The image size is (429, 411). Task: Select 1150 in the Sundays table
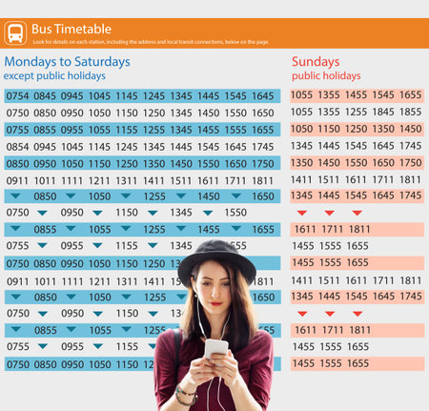[x=329, y=129]
